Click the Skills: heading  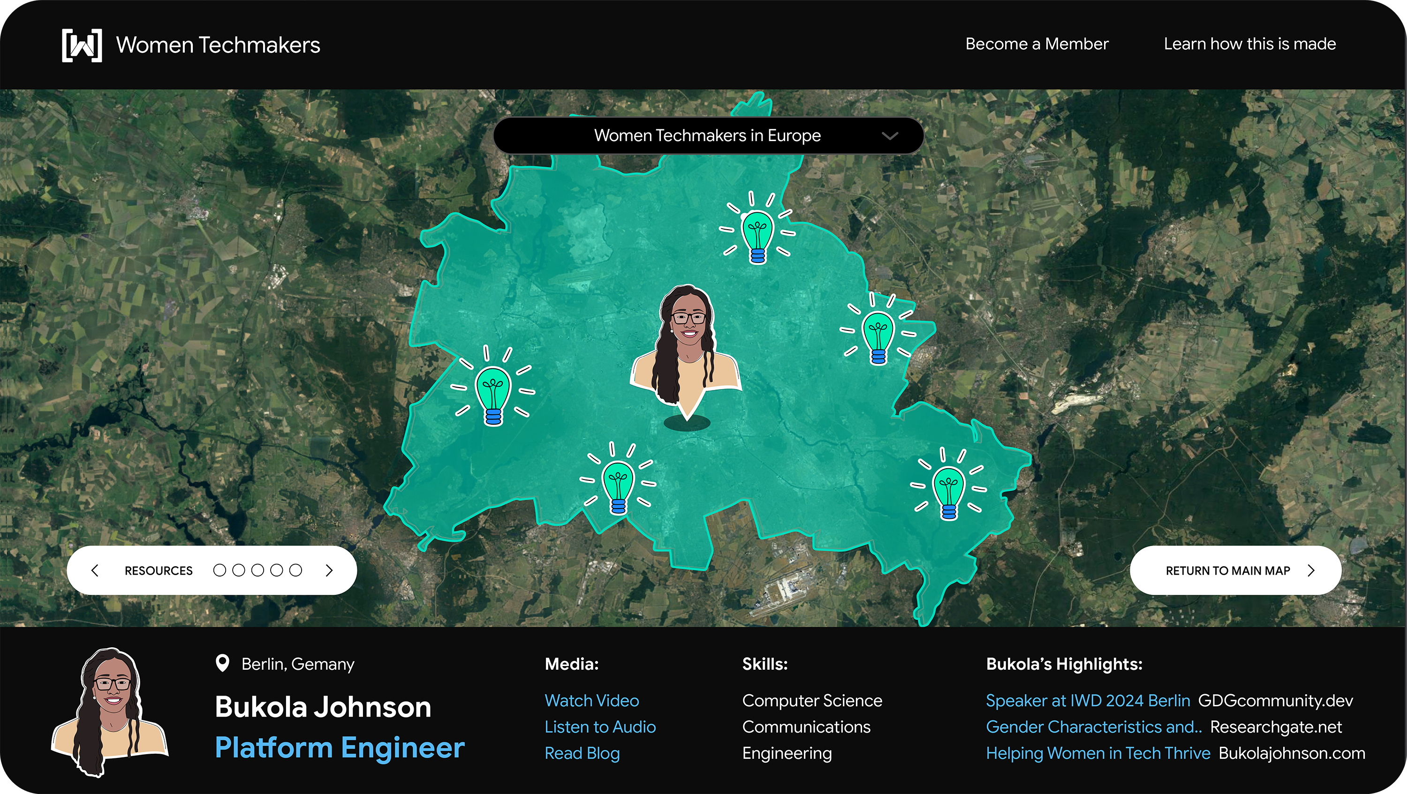[x=764, y=664]
